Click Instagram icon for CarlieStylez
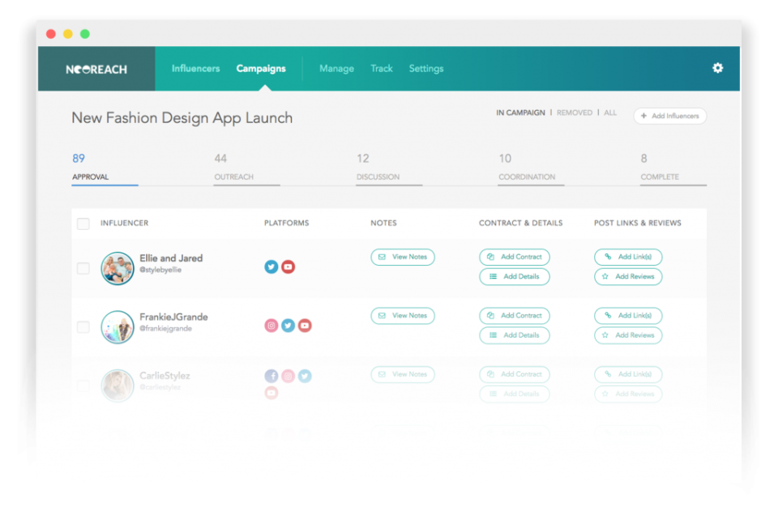 point(288,376)
